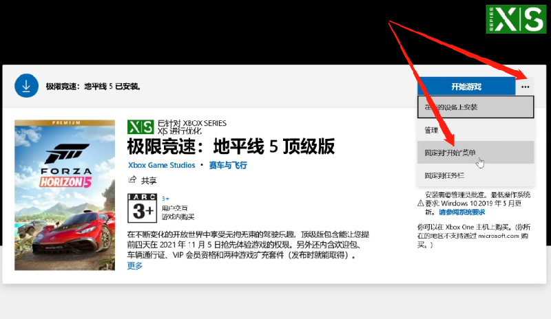Click the status text 极限竞速：地平线 5 已安装
551x319 pixels.
[93, 87]
